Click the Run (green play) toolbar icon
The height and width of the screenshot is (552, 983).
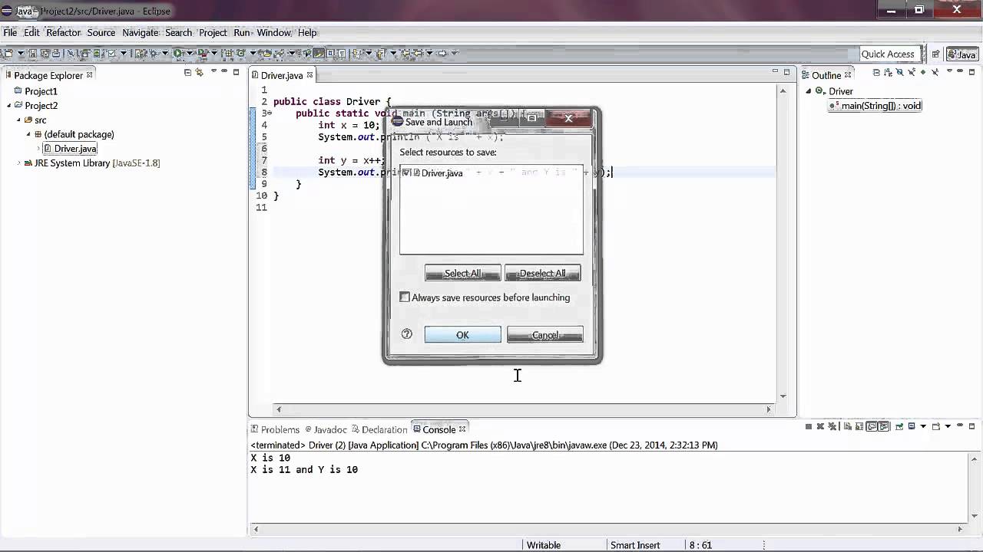tap(177, 54)
